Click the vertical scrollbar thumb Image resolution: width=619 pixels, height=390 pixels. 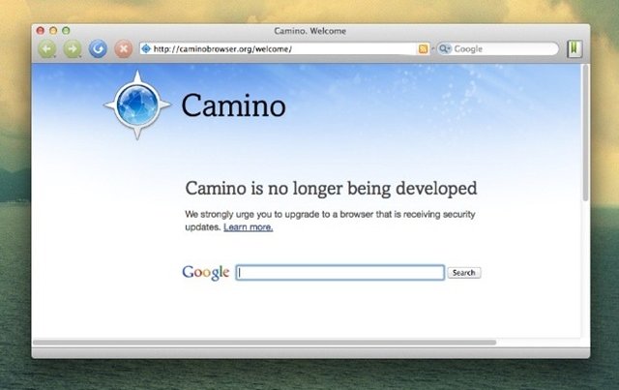click(585, 134)
